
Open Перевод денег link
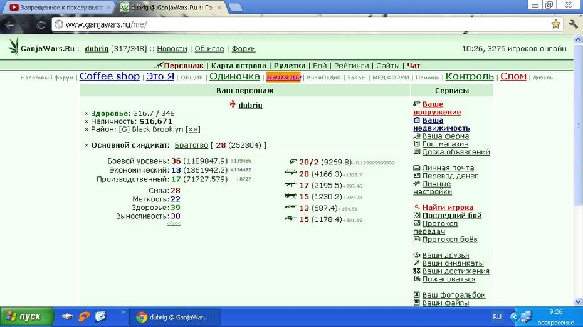pos(450,176)
